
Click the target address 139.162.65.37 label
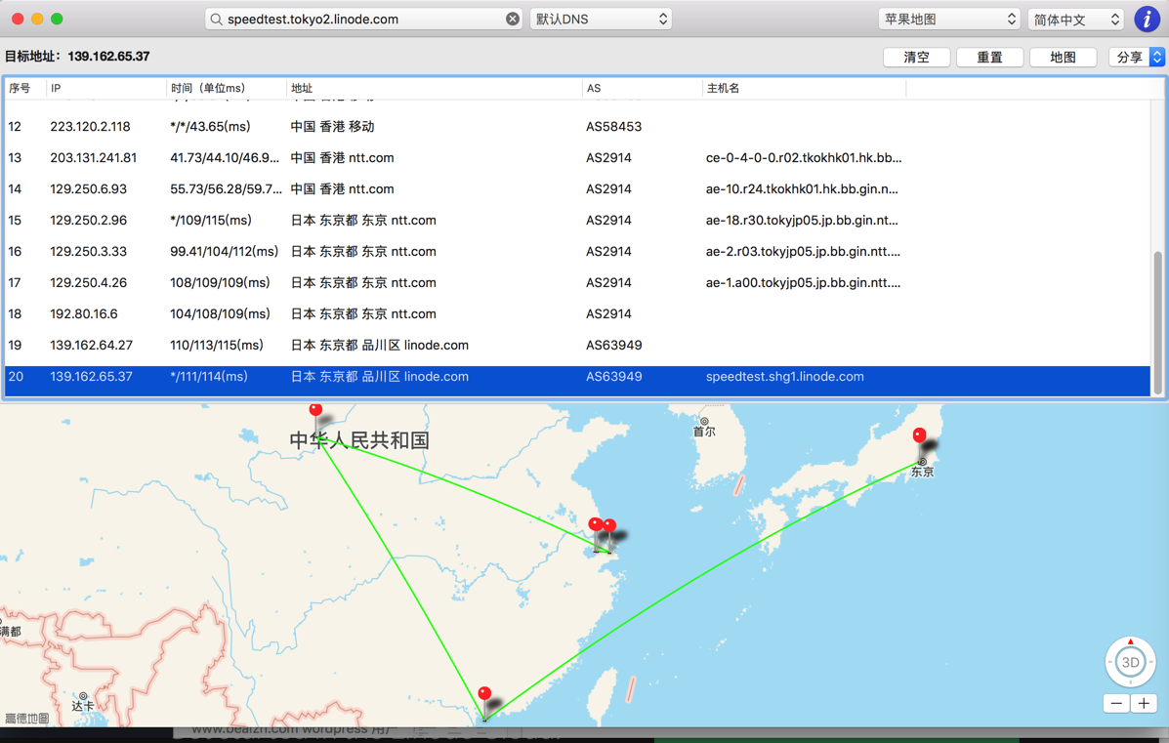click(108, 57)
